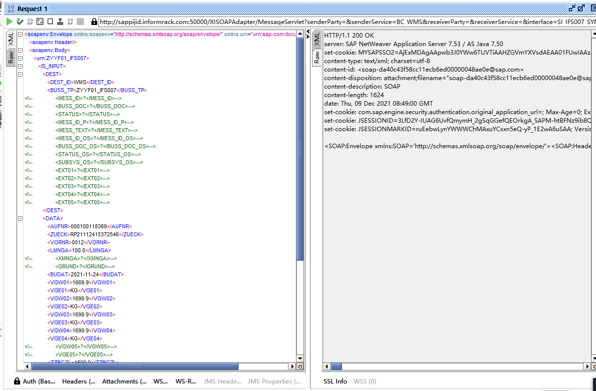596x391 pixels.
Task: Toggle the Headers inspector panel
Action: pos(78,381)
